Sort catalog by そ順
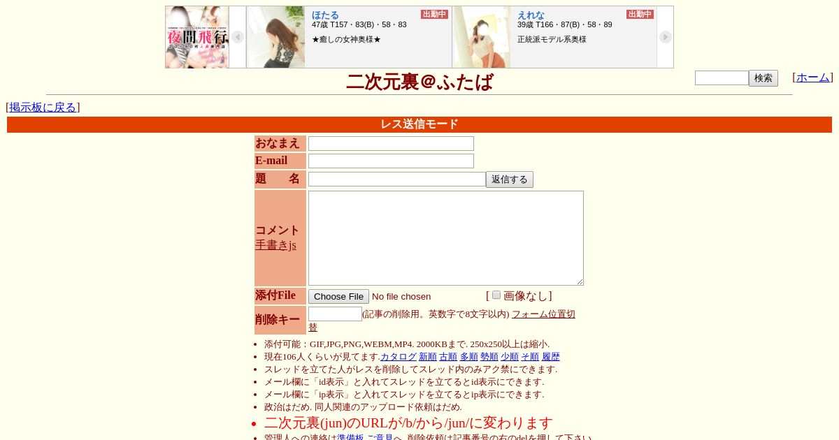This screenshot has height=440, width=839. tap(530, 357)
